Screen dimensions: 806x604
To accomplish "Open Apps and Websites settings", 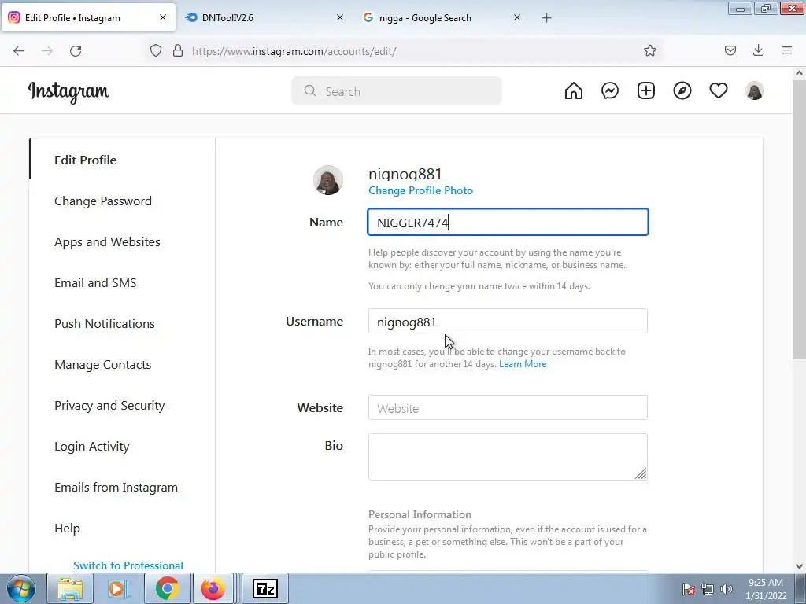I will pyautogui.click(x=107, y=242).
